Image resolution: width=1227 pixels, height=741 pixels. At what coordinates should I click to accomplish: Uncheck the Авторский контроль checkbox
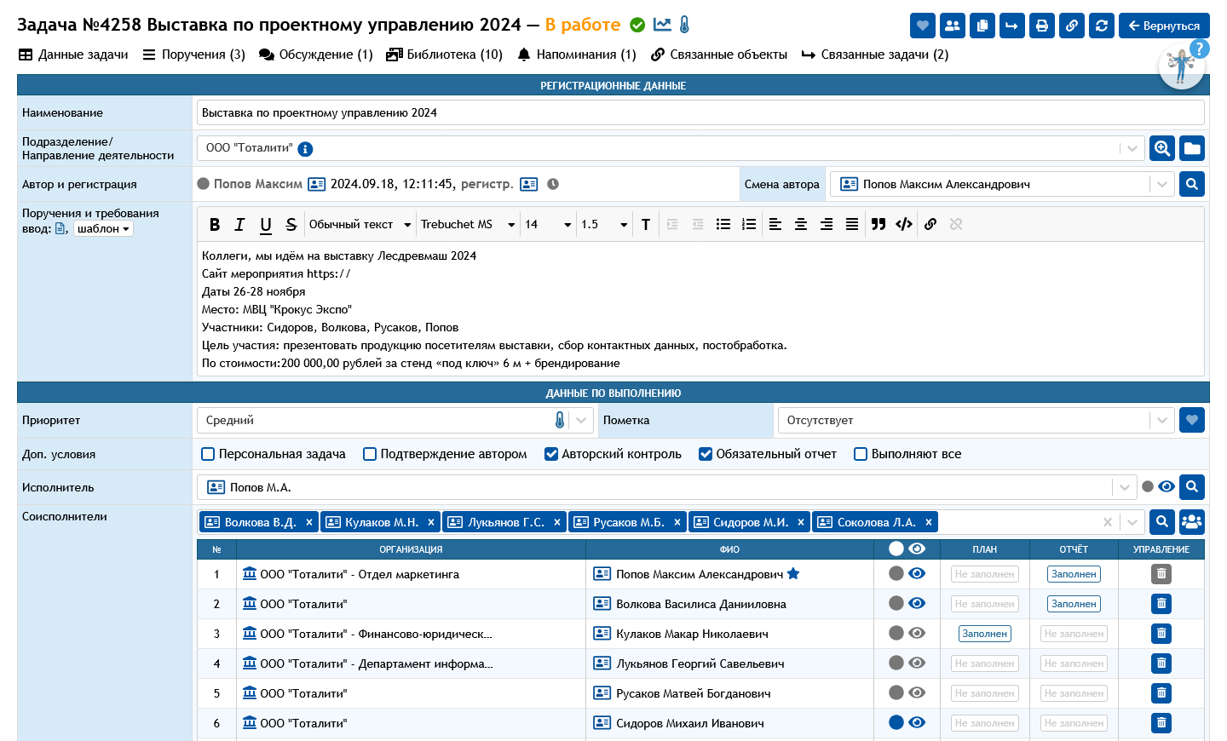click(x=551, y=454)
